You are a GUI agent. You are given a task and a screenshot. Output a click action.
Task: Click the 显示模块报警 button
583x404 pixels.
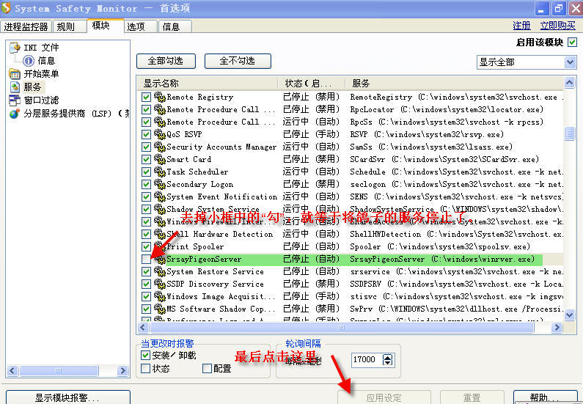click(x=67, y=397)
